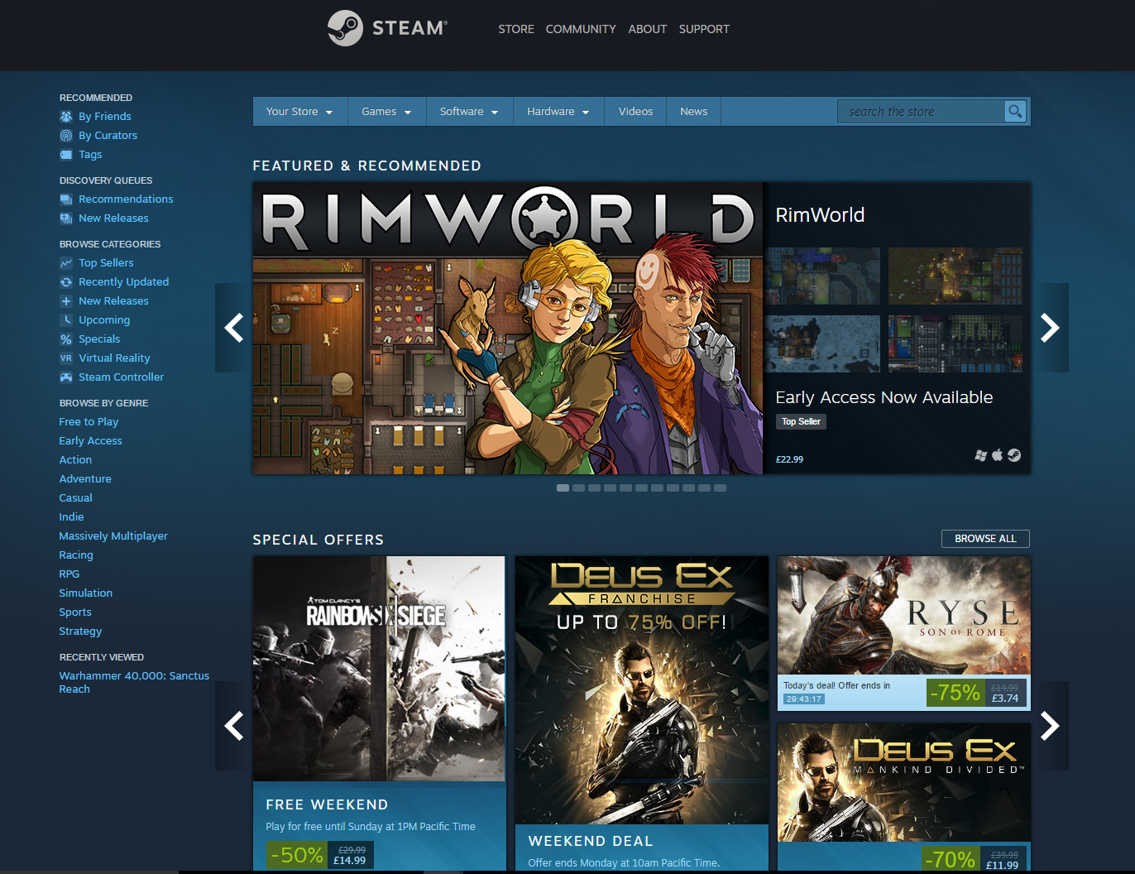Expand the Your Store dropdown
Viewport: 1135px width, 874px height.
(x=299, y=112)
